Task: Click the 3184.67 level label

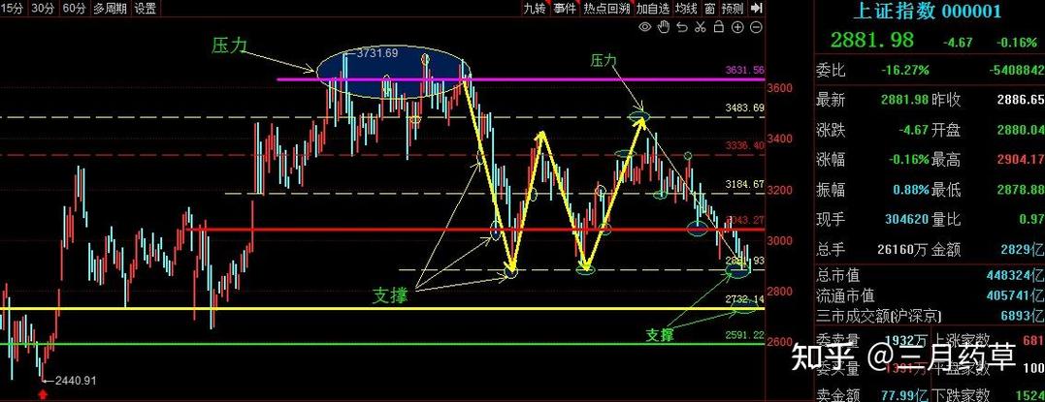Action: (745, 183)
